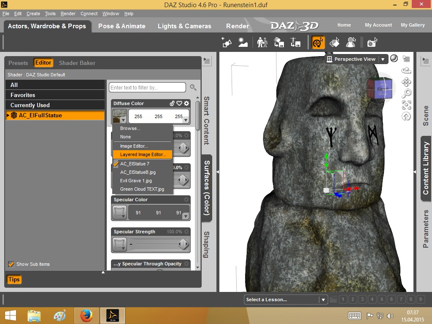
Task: Click the filter text input field
Action: [147, 88]
